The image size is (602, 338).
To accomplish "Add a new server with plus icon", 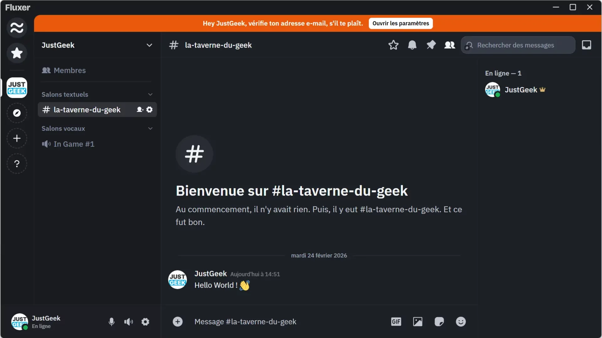I will (17, 138).
